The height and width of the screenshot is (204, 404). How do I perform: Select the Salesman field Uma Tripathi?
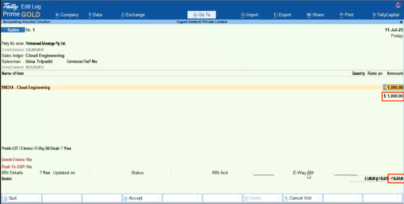(39, 61)
